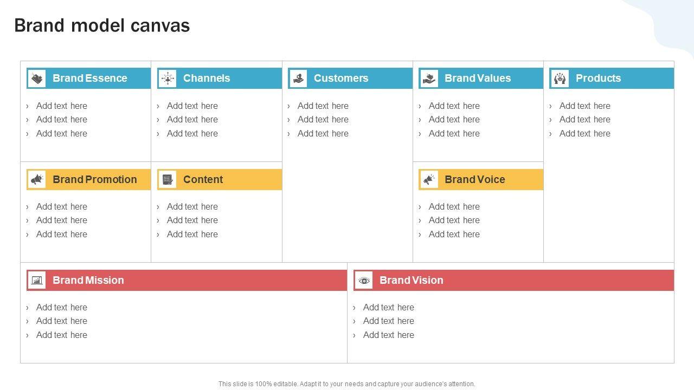Click the Brand Essence tag icon

(x=37, y=79)
